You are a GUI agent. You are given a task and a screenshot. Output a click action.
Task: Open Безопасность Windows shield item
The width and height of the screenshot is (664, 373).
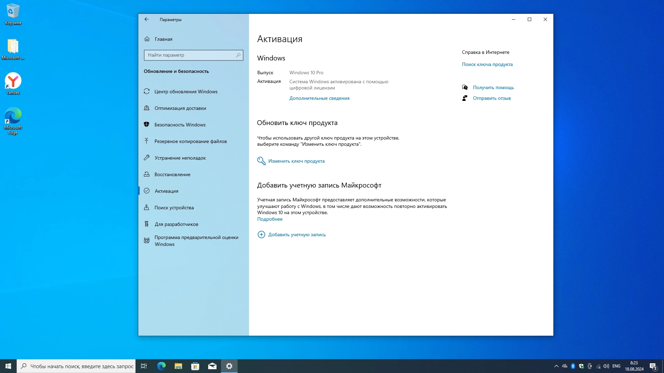pos(180,125)
